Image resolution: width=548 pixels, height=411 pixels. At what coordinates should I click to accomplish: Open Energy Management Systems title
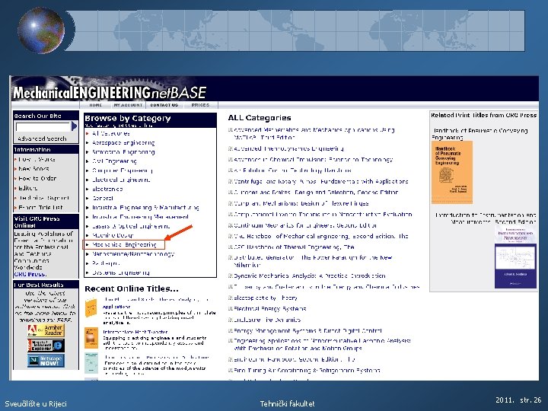tap(308, 330)
